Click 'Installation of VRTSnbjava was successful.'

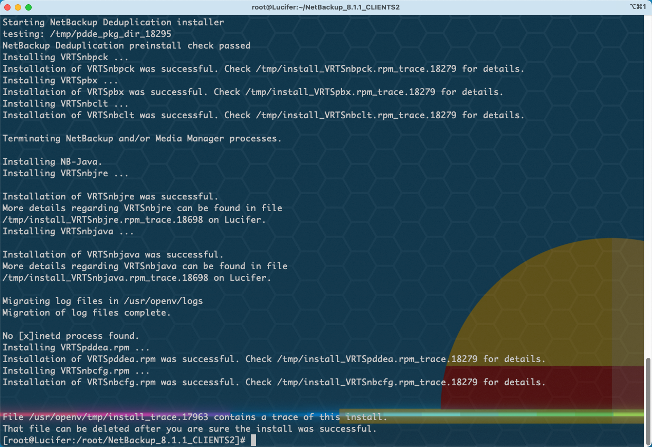[x=114, y=254]
